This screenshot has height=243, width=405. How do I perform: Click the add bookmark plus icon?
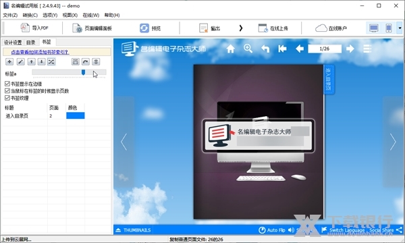pyautogui.click(x=9, y=61)
